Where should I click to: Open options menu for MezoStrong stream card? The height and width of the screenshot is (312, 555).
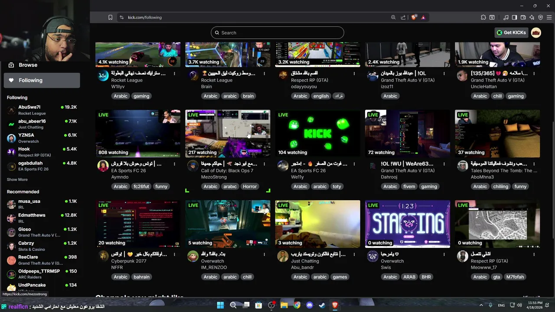pos(264,164)
